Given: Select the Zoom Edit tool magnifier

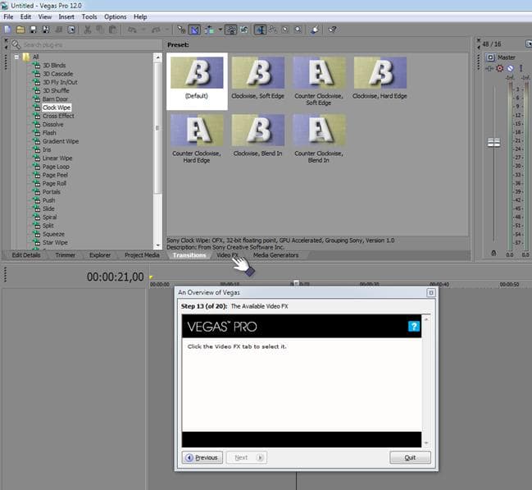Looking at the screenshot, I should pos(298,30).
